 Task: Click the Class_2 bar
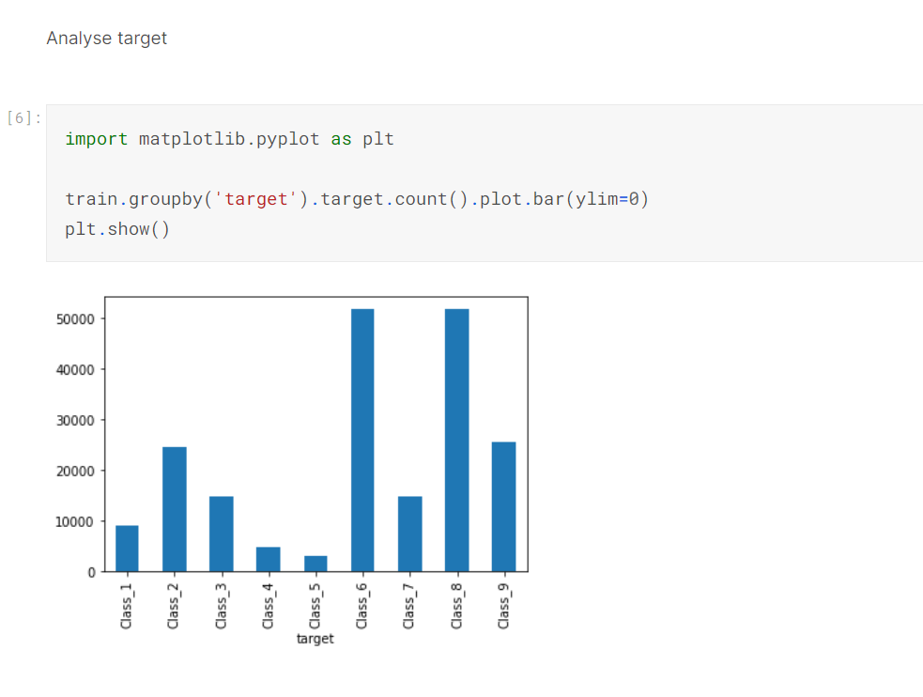(x=174, y=507)
